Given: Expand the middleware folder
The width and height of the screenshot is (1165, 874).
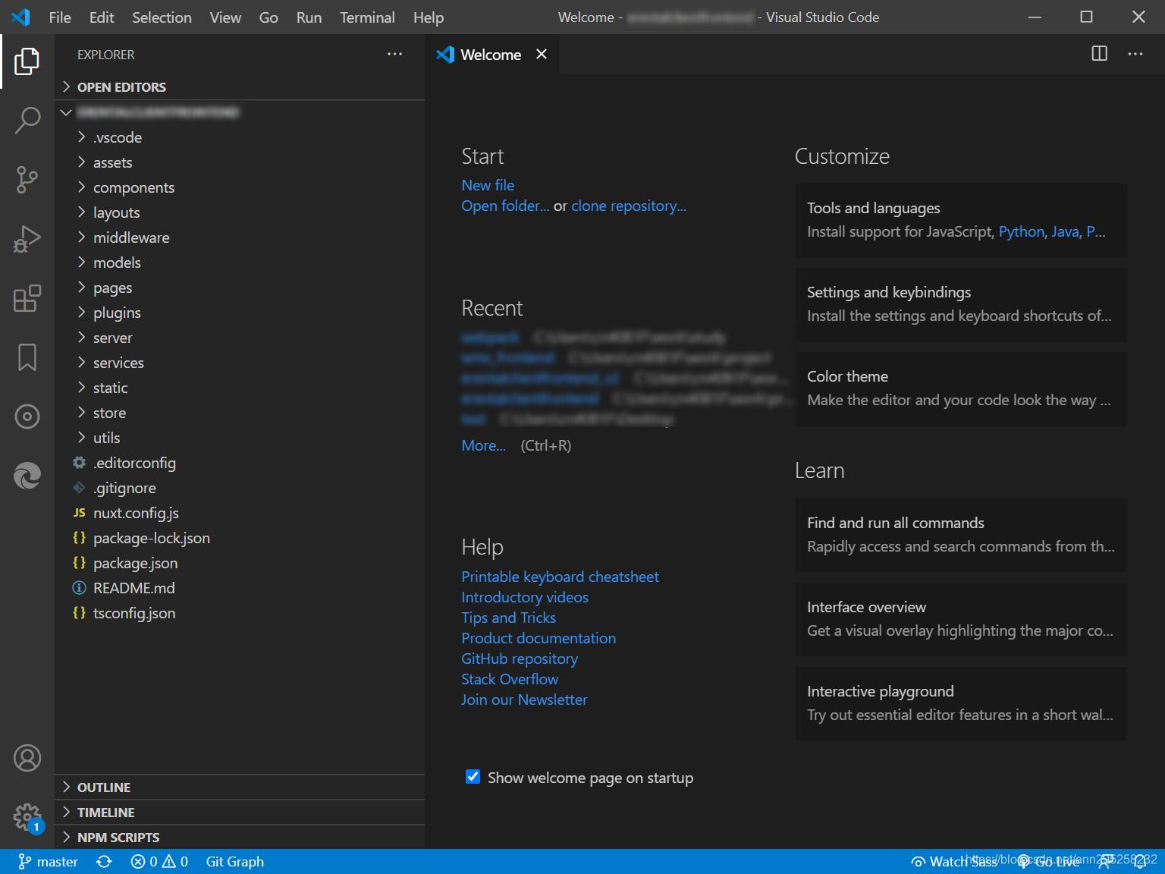Looking at the screenshot, I should tap(240, 237).
